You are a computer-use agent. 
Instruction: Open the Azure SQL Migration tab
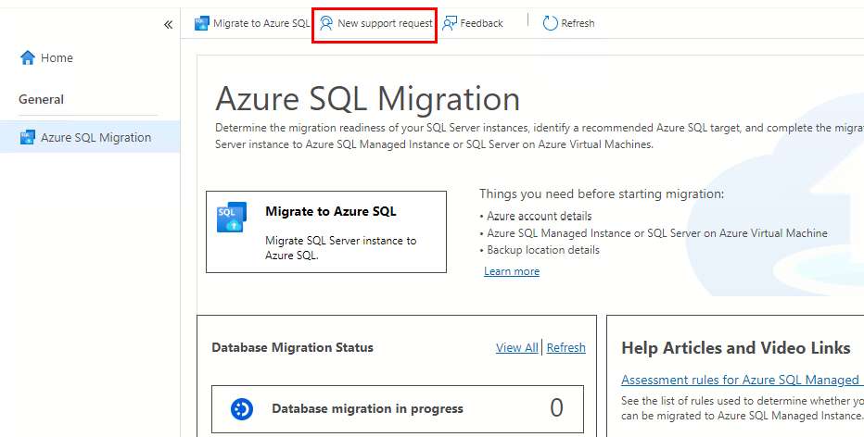(x=95, y=138)
